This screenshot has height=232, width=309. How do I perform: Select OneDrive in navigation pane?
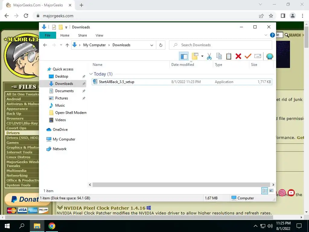pyautogui.click(x=60, y=130)
